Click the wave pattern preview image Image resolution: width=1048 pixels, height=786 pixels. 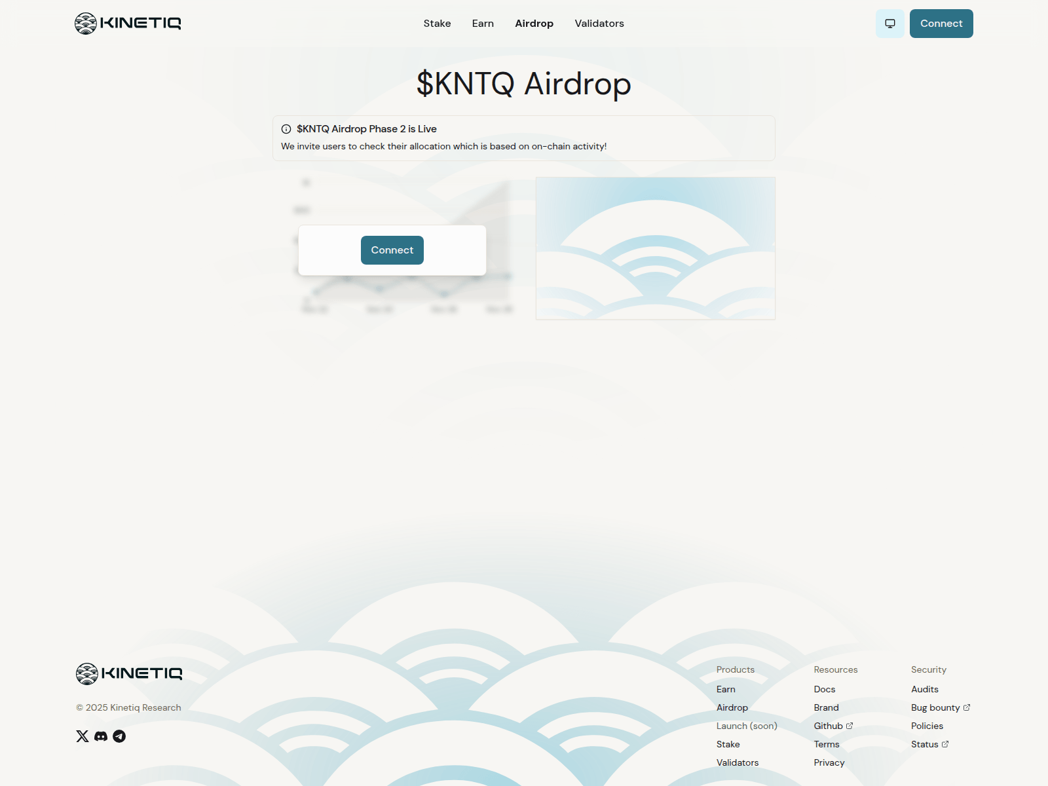pos(655,248)
